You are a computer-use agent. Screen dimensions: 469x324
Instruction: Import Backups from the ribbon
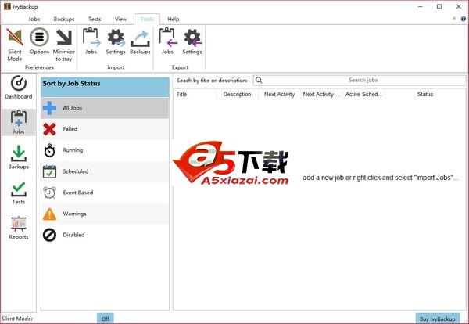[140, 41]
